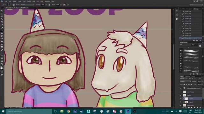Lock transparent pixels in Layers panel
204x114 pixels.
tap(184, 85)
